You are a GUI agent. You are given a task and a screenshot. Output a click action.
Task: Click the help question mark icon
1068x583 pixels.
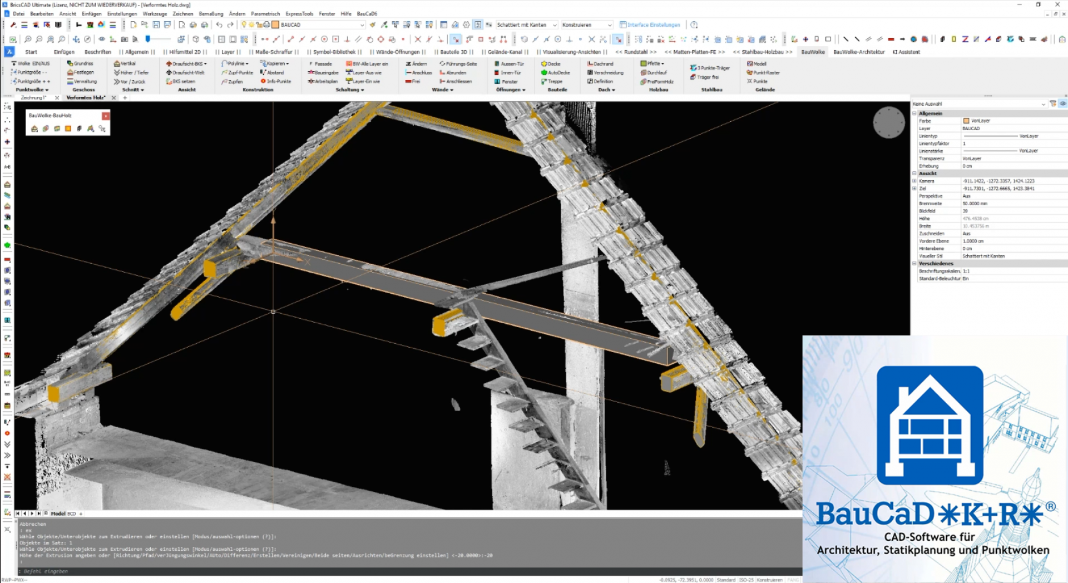pos(694,24)
